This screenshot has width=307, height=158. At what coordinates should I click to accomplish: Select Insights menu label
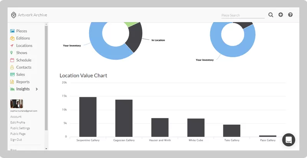(23, 89)
